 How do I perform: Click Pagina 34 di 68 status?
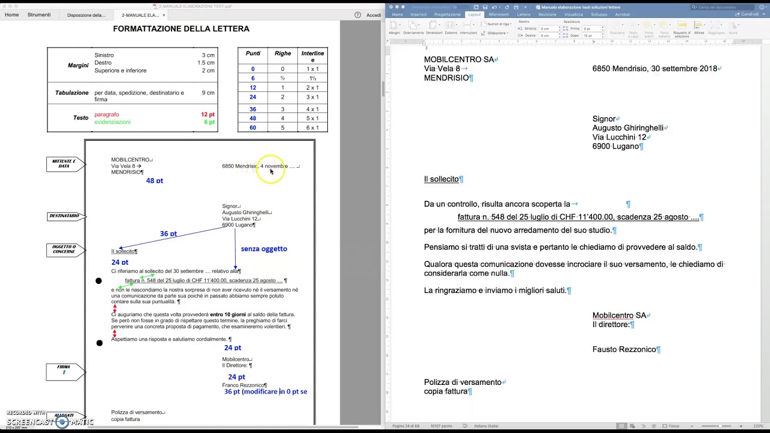(x=407, y=426)
